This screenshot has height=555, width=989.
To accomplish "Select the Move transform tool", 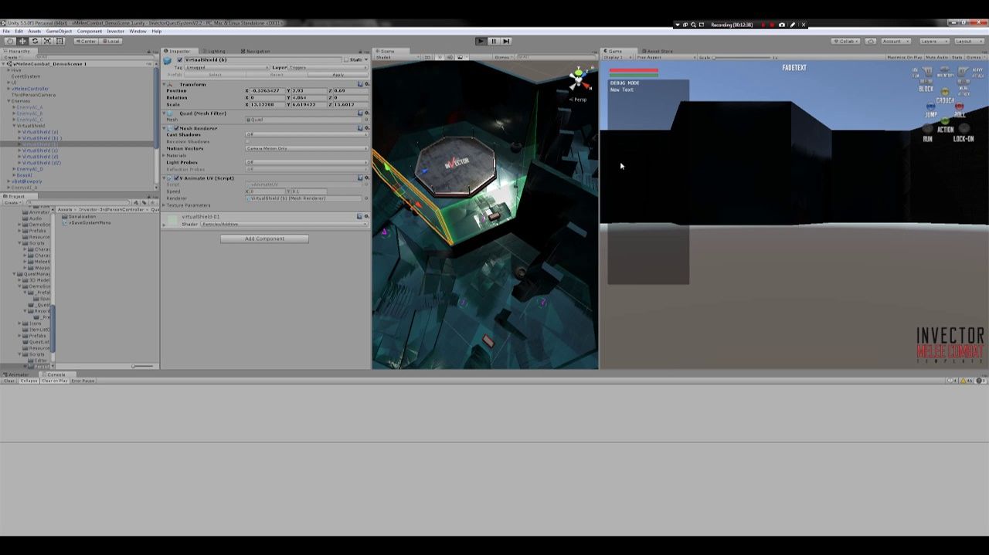I will coord(22,41).
